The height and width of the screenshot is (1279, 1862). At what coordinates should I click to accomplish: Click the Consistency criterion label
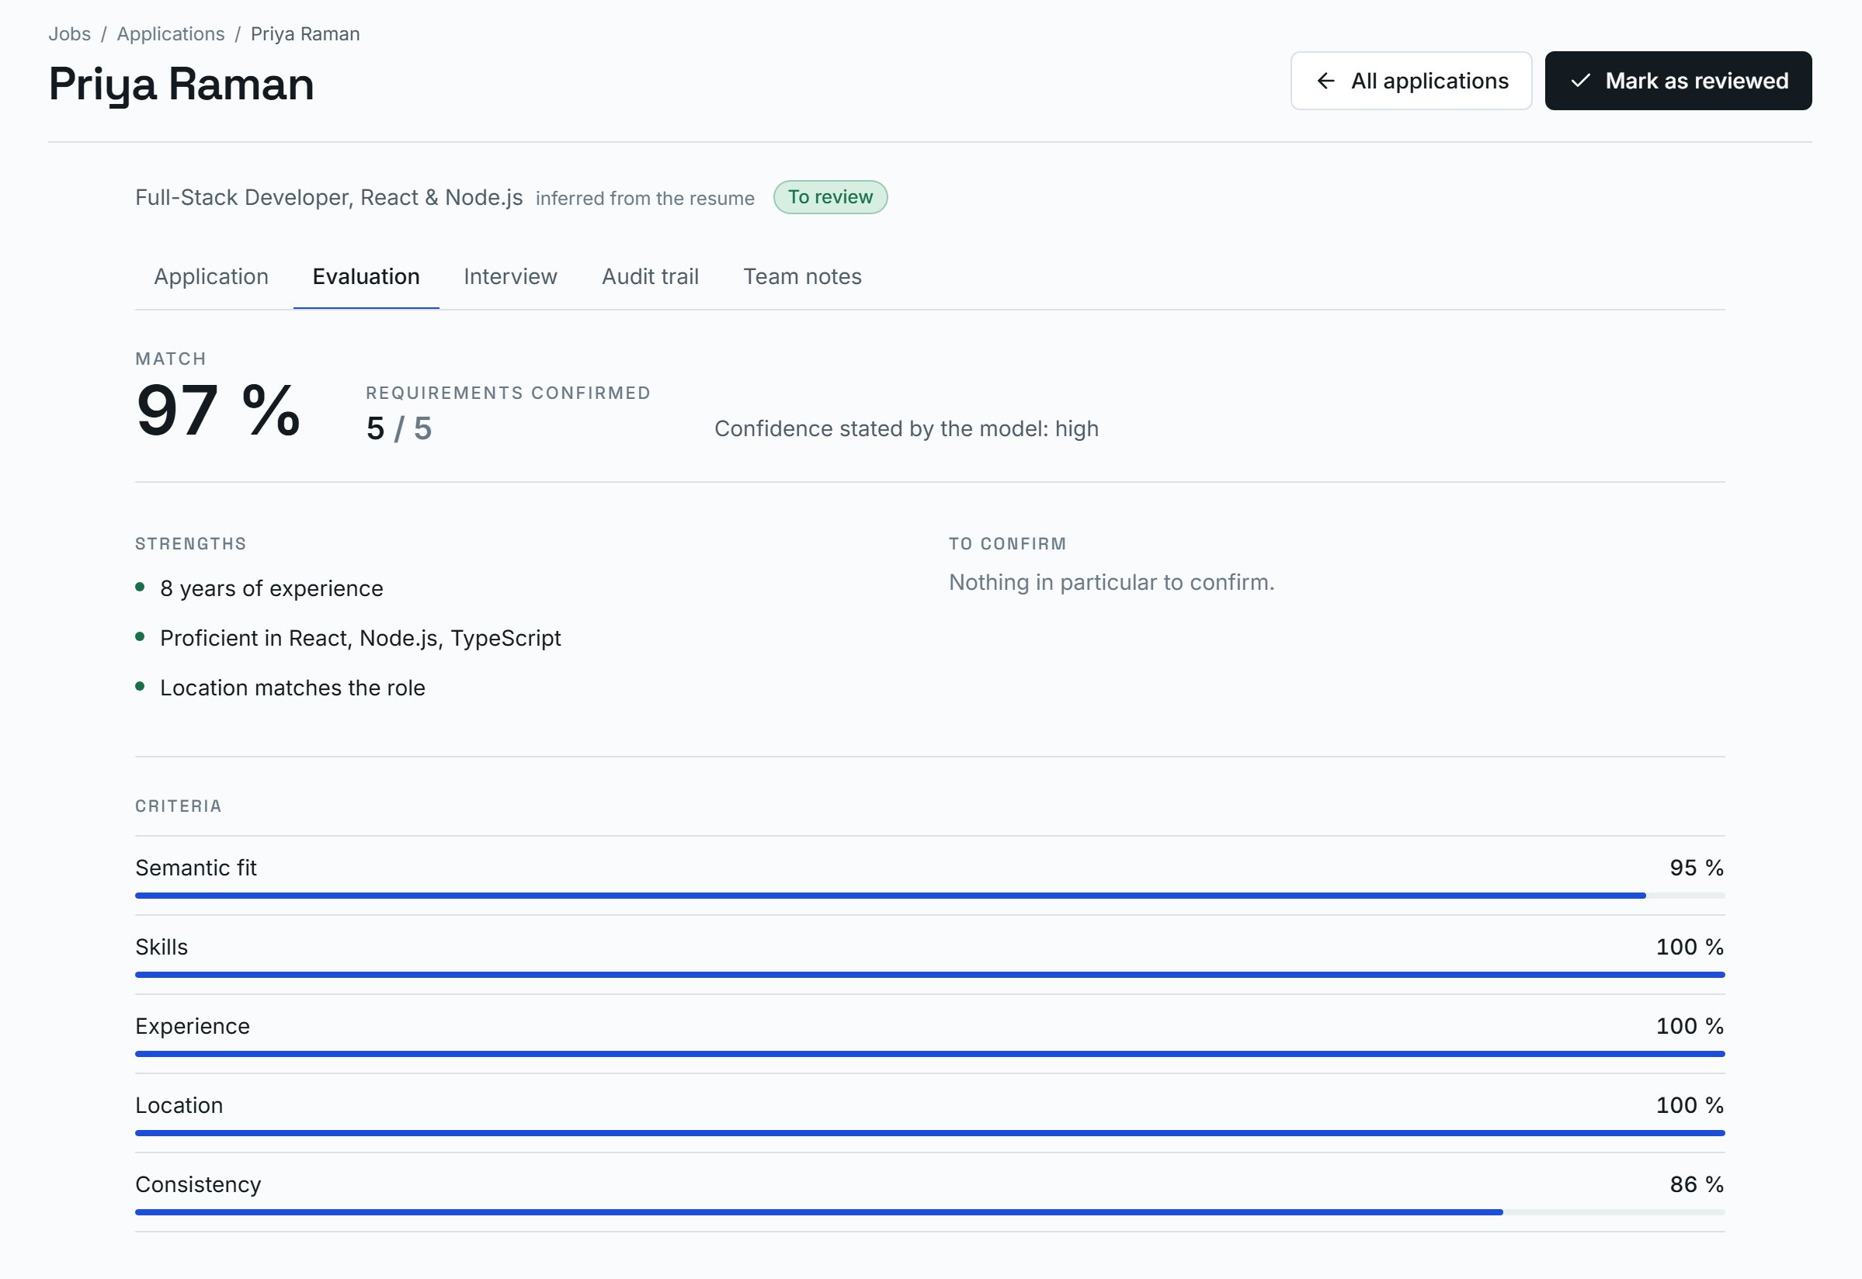pyautogui.click(x=199, y=1185)
